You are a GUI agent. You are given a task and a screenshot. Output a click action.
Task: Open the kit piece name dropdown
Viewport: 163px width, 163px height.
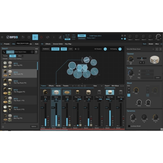153,49
